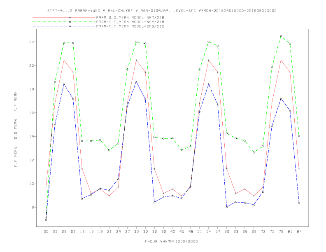326x252 pixels.
Task: Click blue GFS triangle marker at forecast hour 12
Action: pos(82,198)
